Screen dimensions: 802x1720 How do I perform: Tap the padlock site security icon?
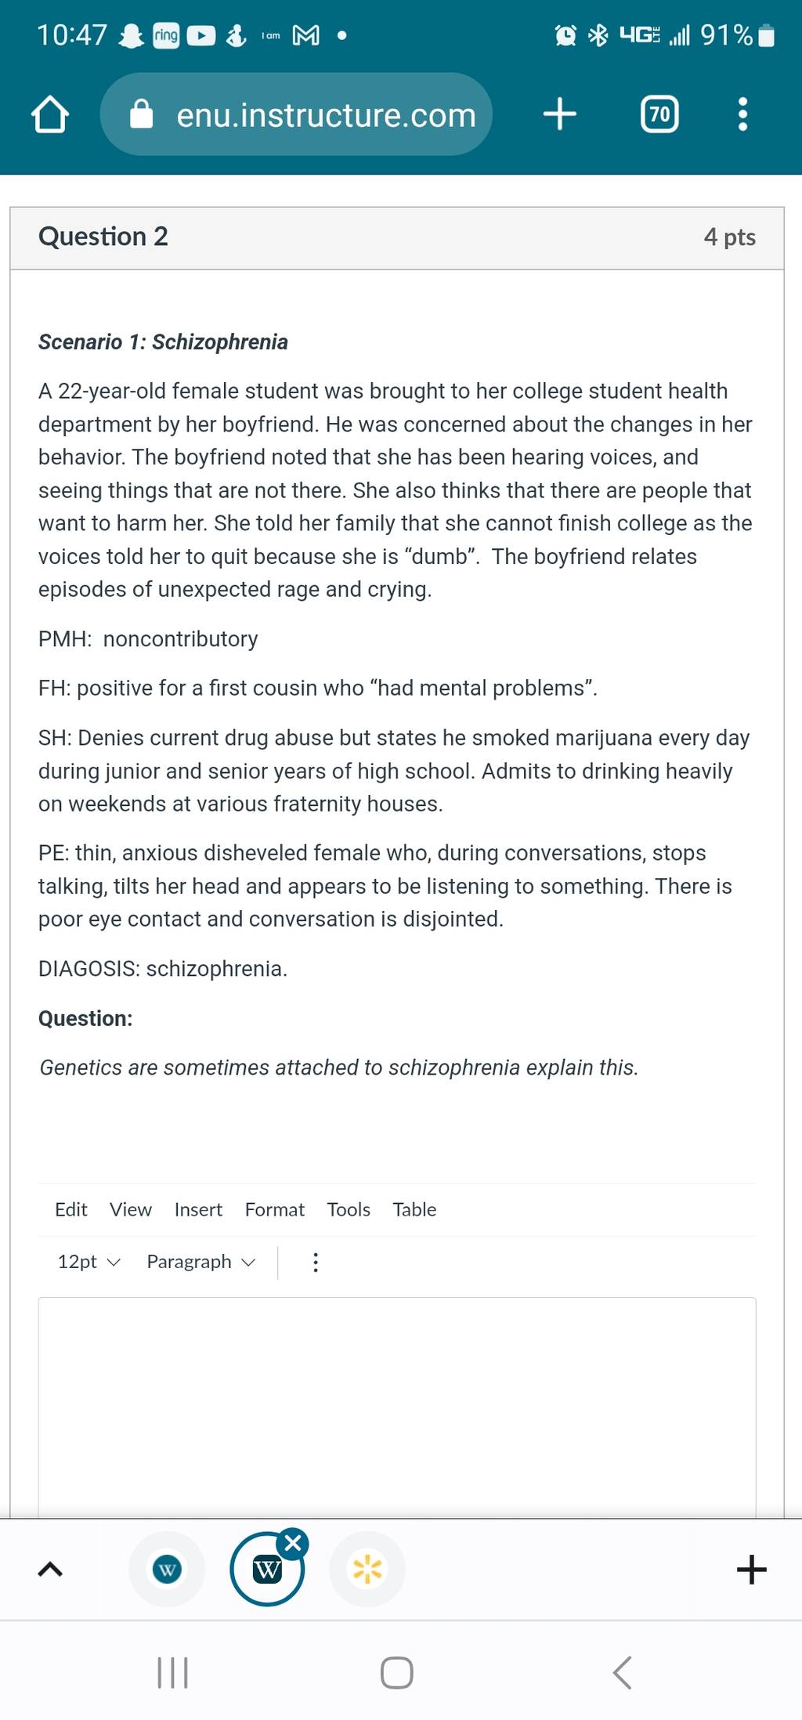(x=141, y=114)
